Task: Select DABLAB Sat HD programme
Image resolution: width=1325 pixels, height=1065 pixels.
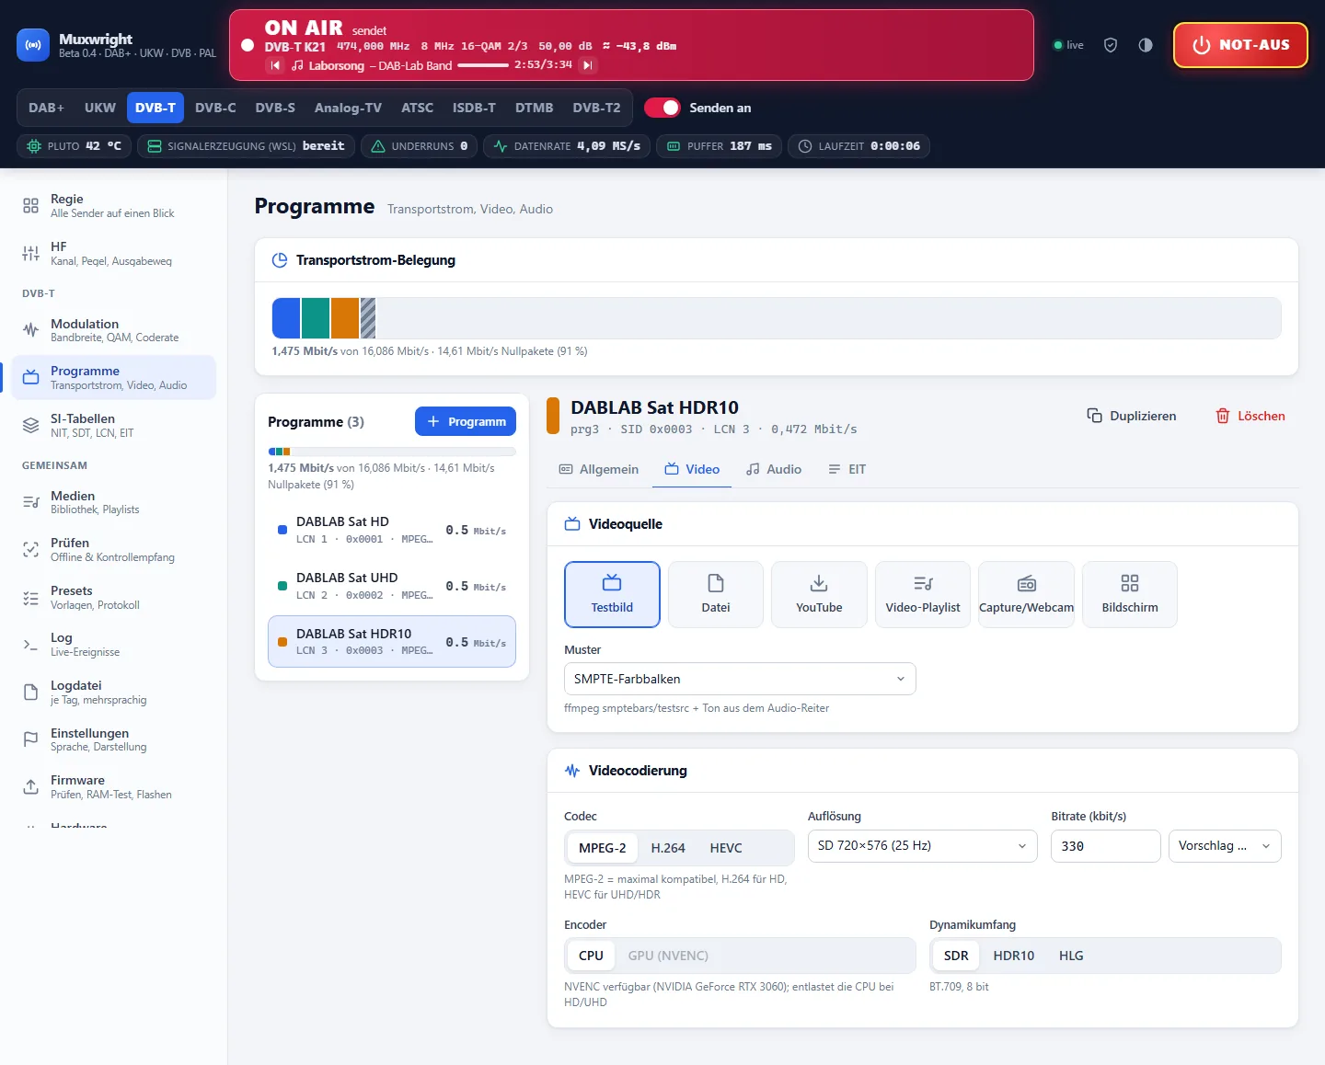Action: [x=392, y=530]
